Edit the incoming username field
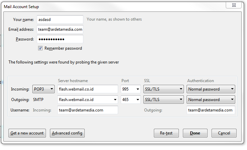The image size is (247, 150). tap(87, 110)
